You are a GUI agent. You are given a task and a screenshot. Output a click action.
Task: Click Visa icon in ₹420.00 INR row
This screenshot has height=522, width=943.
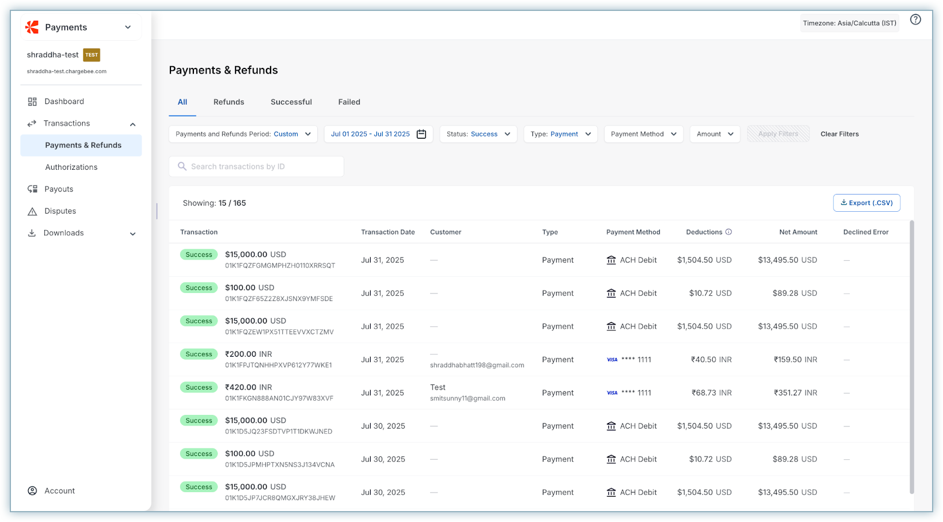click(x=612, y=393)
